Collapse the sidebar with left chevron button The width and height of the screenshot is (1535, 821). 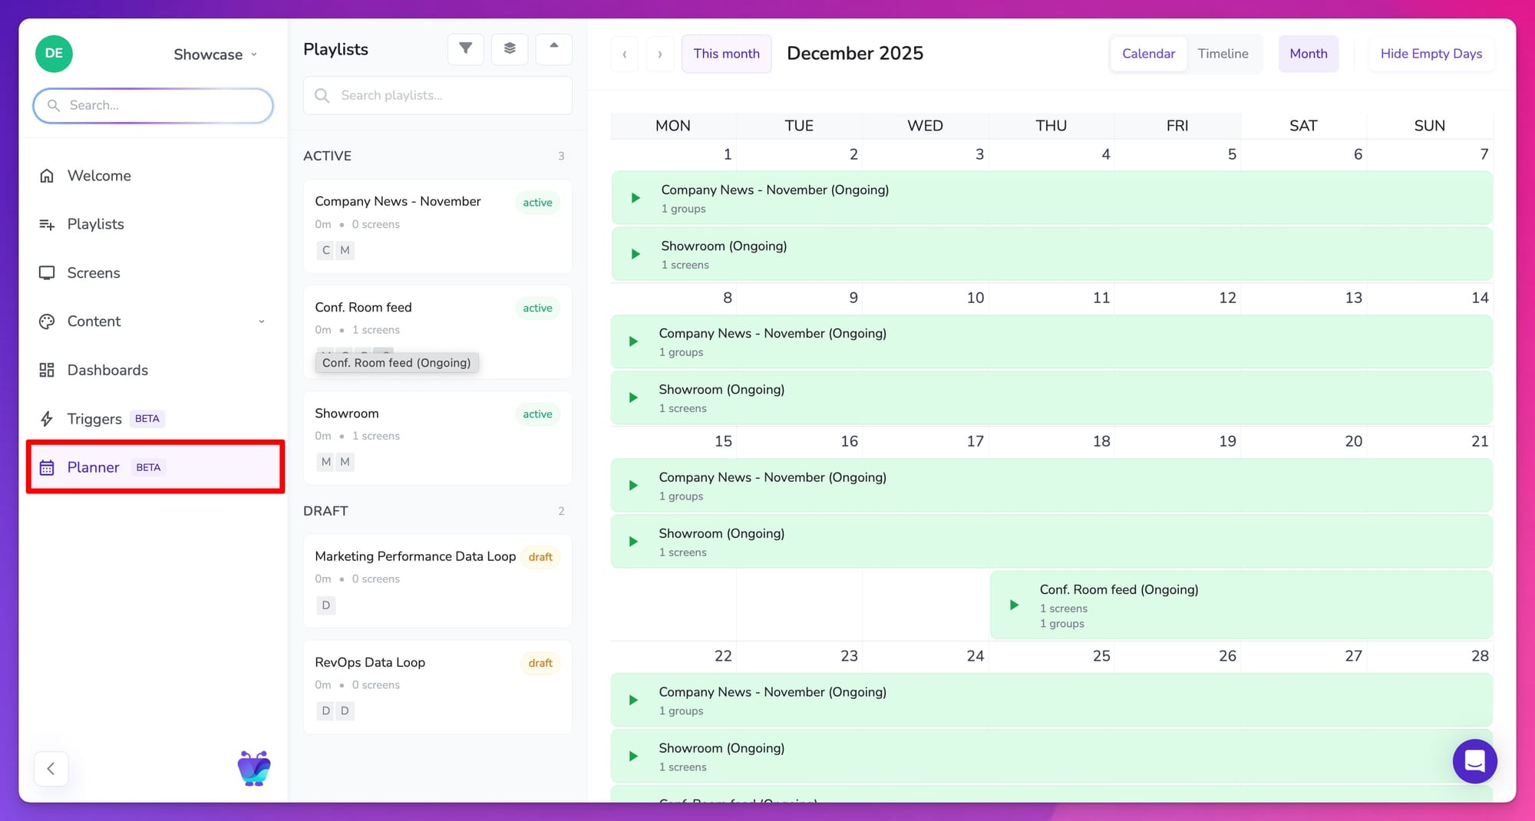point(51,768)
